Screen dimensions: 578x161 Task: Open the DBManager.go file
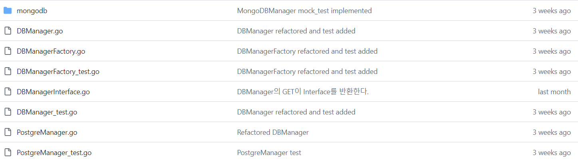[40, 31]
